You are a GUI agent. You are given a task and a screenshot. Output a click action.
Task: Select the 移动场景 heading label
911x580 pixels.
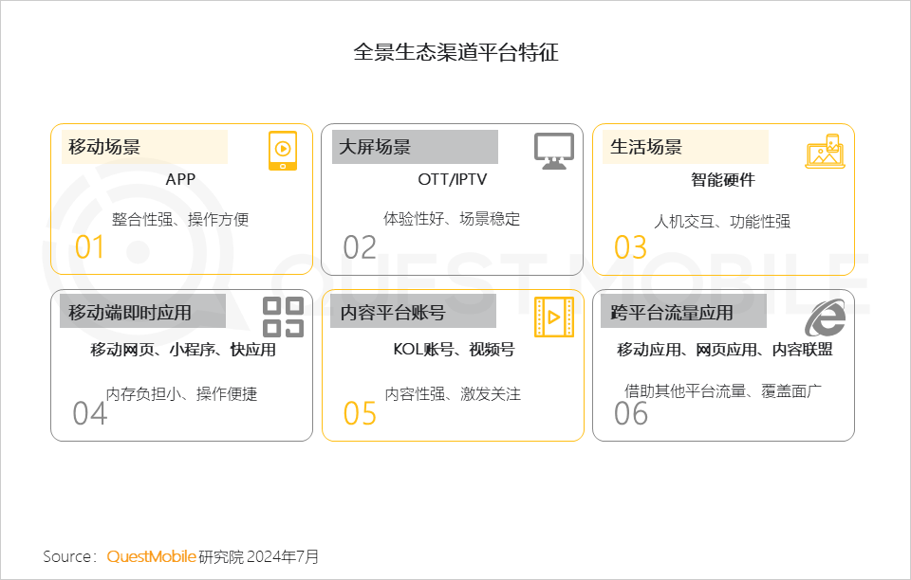tap(104, 147)
